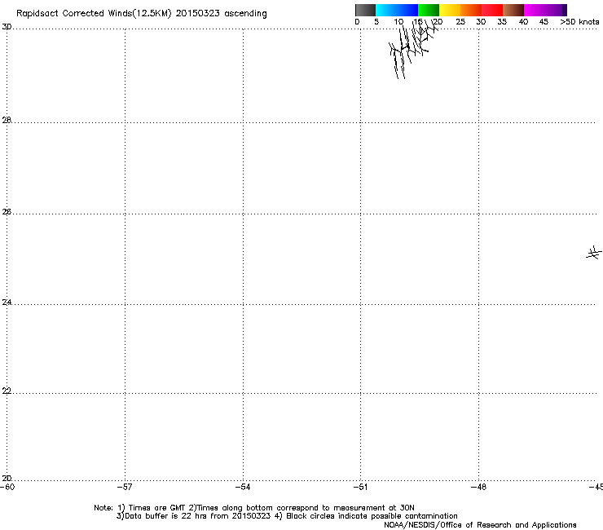This screenshot has height=530, width=603.
Task: Pick the blue 10-15 knots legend color
Action: point(407,10)
